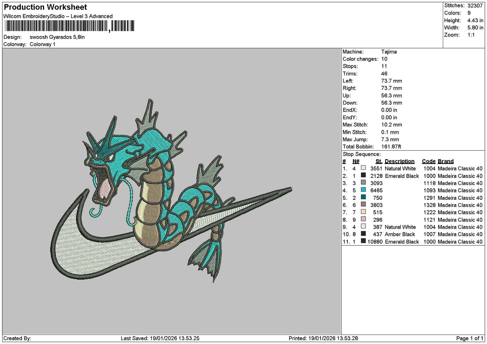Click 'Emerald Black' description in stop 2
Viewport: 487px width, 344px height.
(x=402, y=176)
